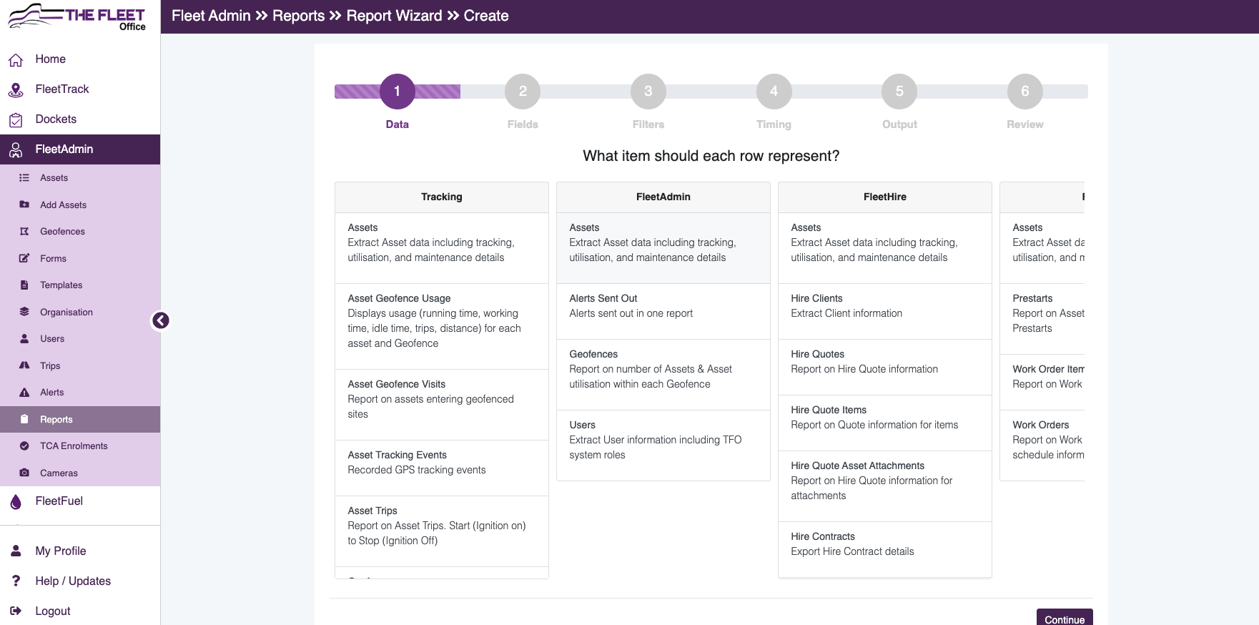The width and height of the screenshot is (1259, 625).
Task: Select Hire Contracts data option
Action: [x=885, y=549]
